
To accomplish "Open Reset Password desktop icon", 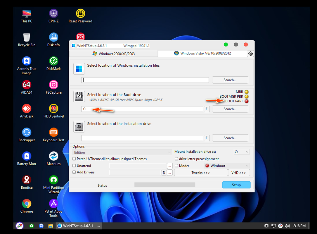I will 80,16.
